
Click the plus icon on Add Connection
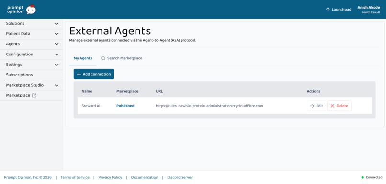coord(79,74)
